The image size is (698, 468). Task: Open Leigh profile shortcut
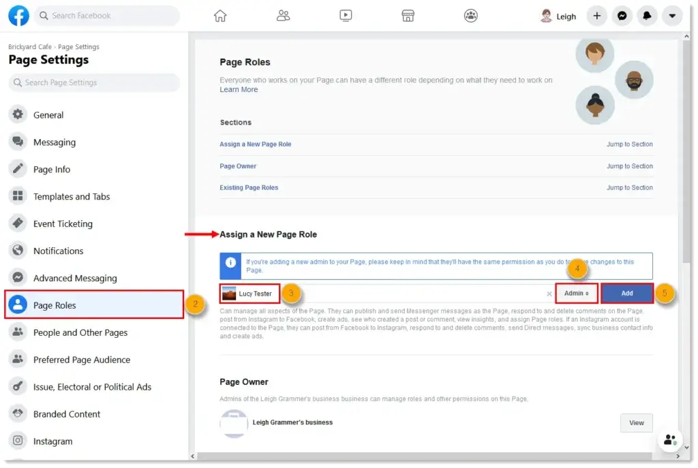559,16
